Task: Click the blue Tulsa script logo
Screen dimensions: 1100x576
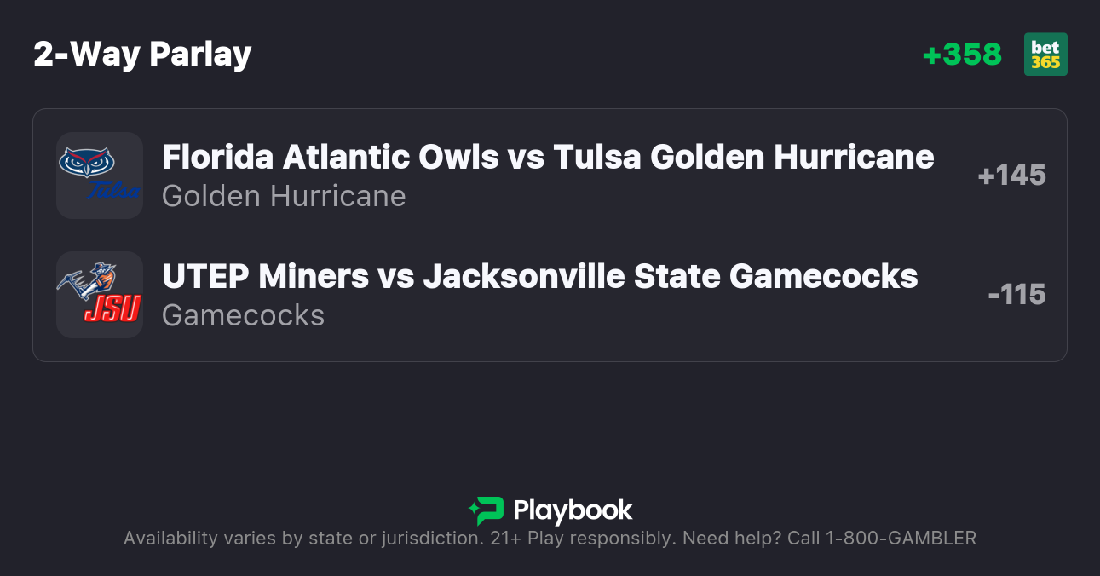Action: (x=115, y=189)
